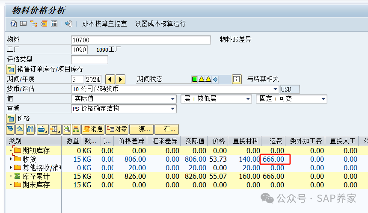
Task: Click the 源... button
Action: click(x=142, y=129)
